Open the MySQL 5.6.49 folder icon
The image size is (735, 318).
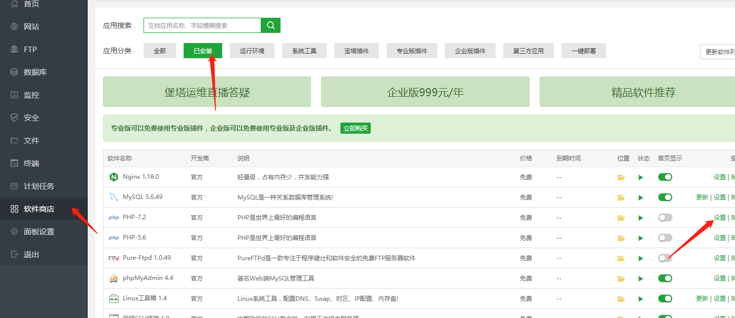click(621, 197)
